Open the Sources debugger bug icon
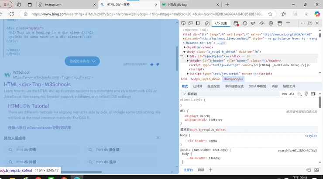323x179 pixels. pyautogui.click(x=245, y=24)
